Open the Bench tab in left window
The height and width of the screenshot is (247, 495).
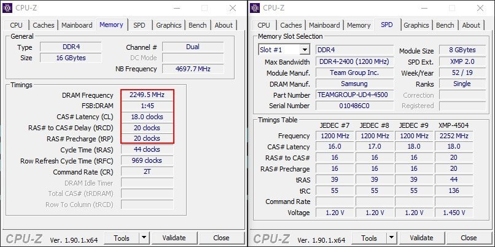coord(197,25)
